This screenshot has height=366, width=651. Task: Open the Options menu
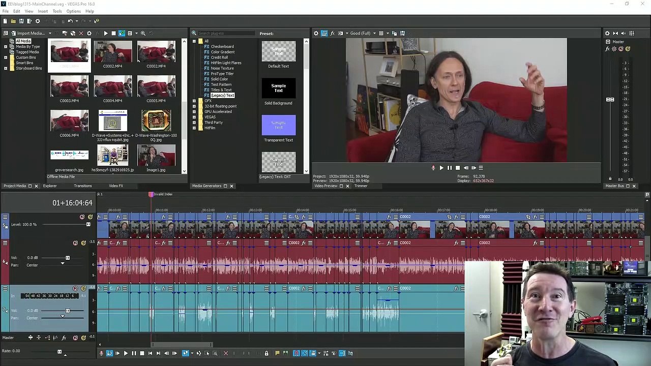tap(73, 11)
